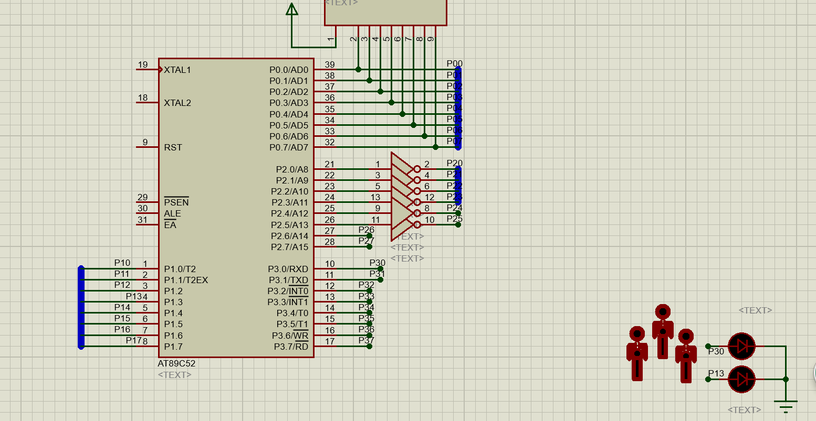Click the AT89C52 part name label
This screenshot has height=421, width=816.
click(x=176, y=363)
